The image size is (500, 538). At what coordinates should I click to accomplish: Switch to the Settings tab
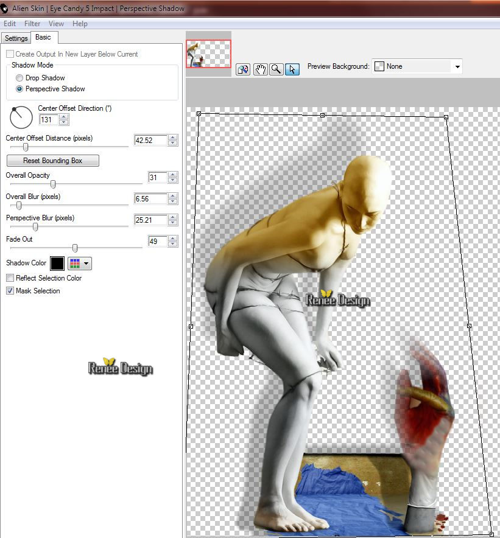pos(16,38)
